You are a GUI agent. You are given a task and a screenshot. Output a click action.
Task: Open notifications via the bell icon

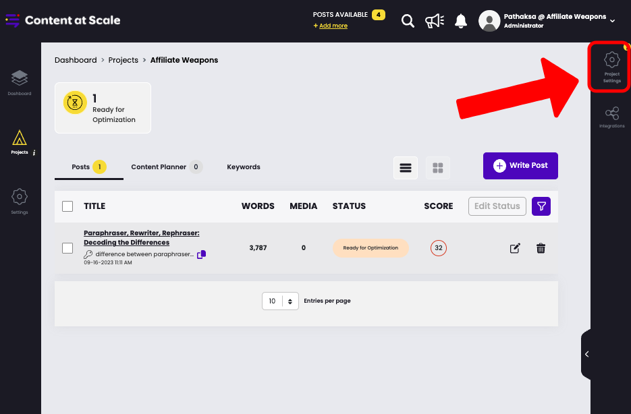(x=460, y=20)
